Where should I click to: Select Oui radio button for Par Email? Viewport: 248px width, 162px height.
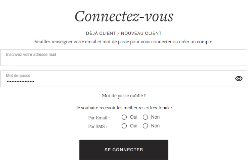pyautogui.click(x=124, y=117)
